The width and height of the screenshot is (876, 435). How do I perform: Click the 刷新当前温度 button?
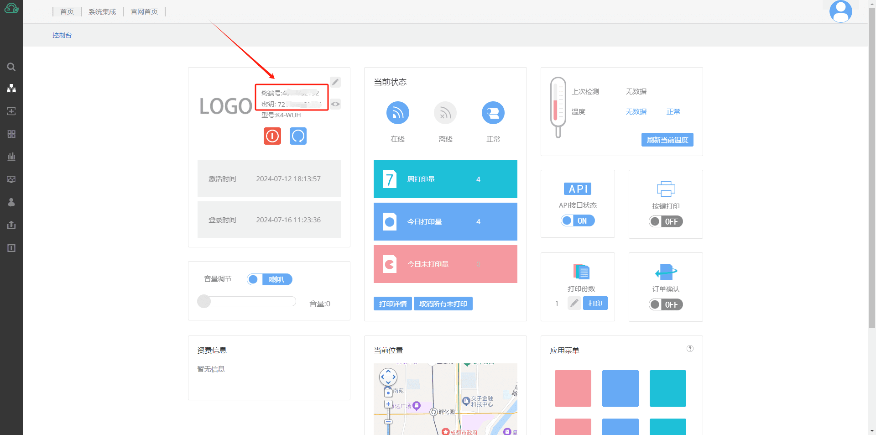[667, 140]
